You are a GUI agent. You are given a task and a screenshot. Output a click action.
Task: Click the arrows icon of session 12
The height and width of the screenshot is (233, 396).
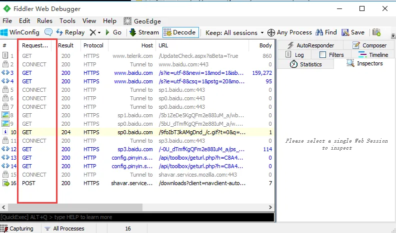[x=5, y=149]
